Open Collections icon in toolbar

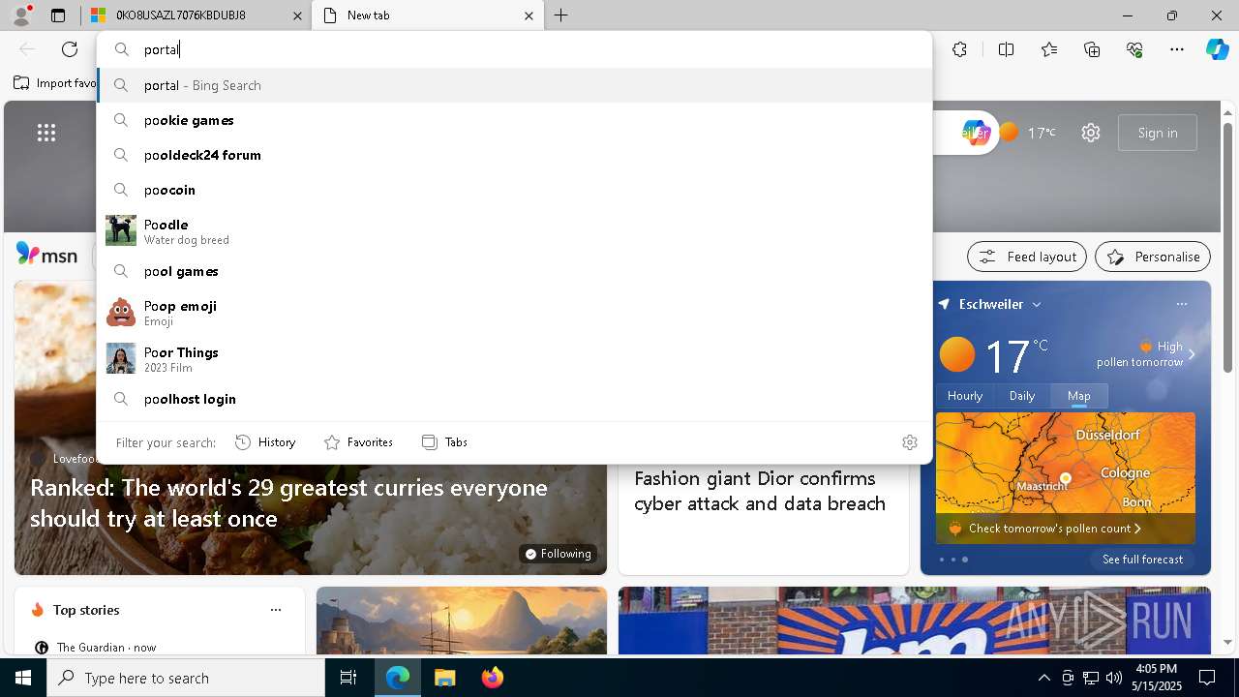pyautogui.click(x=1092, y=49)
